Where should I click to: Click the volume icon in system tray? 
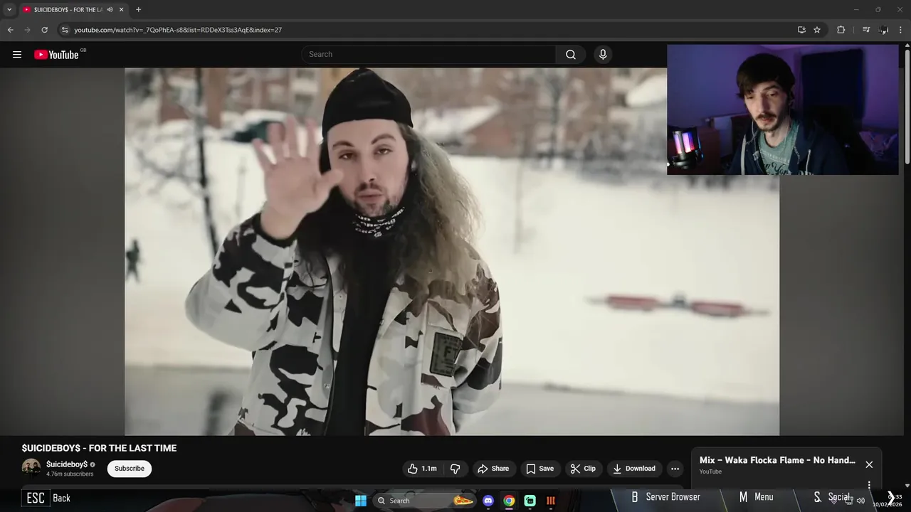860,501
